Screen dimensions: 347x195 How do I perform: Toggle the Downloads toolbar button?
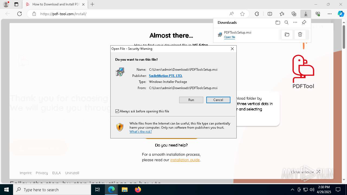(306, 14)
